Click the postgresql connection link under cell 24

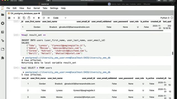coord(68,72)
